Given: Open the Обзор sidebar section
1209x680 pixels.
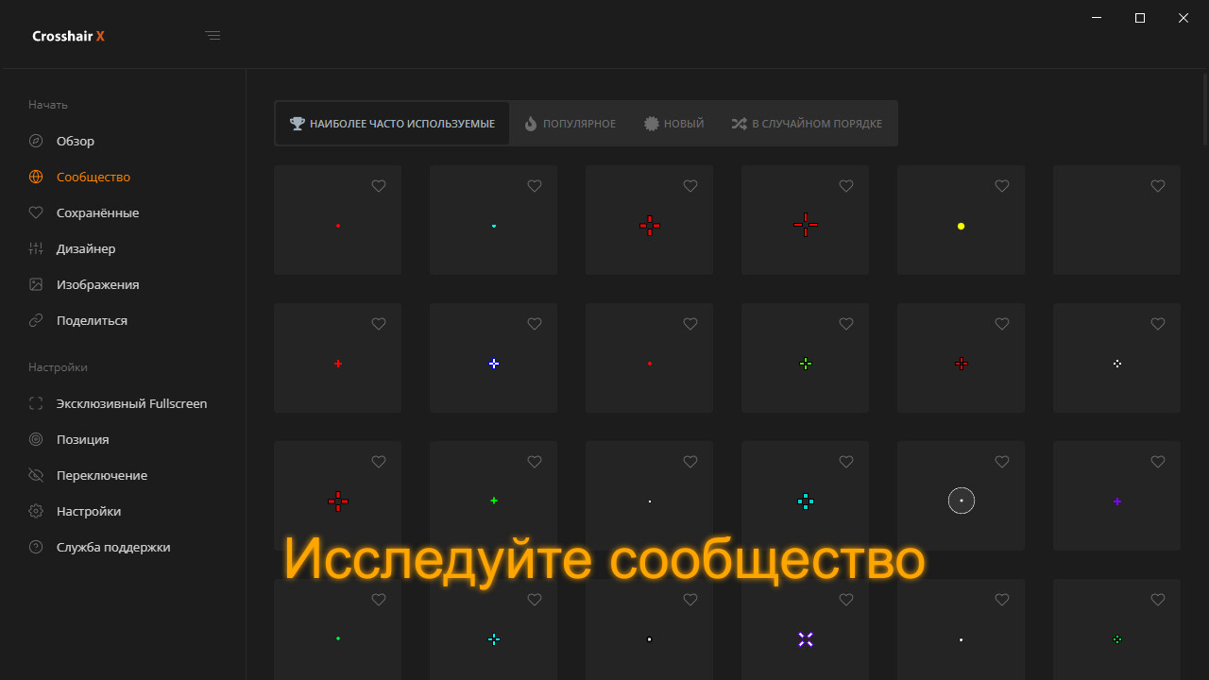Looking at the screenshot, I should coord(73,141).
